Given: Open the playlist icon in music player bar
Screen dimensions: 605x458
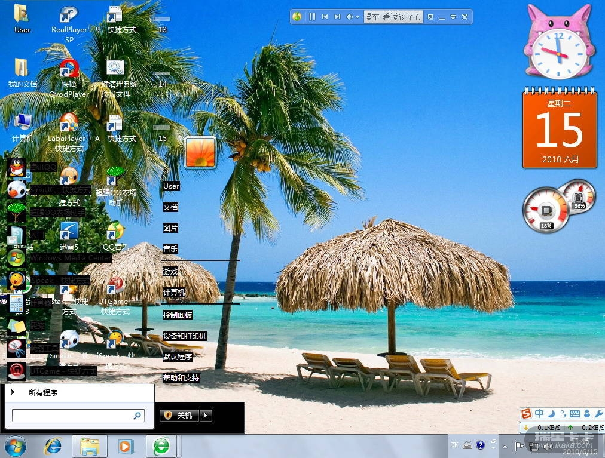Looking at the screenshot, I should pyautogui.click(x=430, y=17).
